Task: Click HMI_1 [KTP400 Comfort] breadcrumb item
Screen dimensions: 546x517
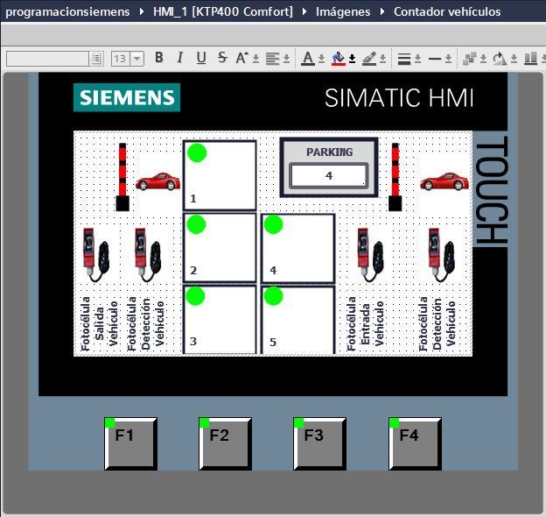Action: tap(223, 11)
